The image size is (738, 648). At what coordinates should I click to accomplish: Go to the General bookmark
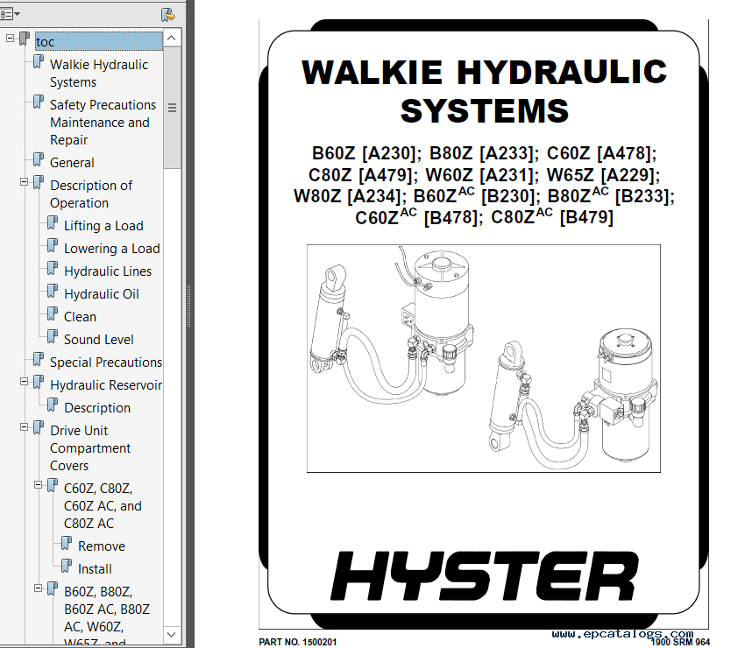point(72,163)
